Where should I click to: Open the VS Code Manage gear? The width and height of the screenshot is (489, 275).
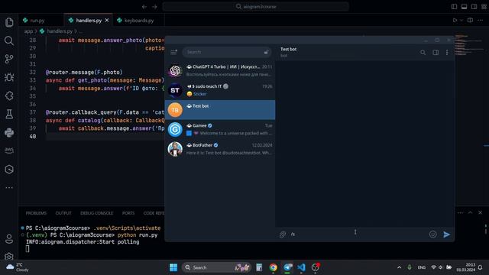point(9,257)
